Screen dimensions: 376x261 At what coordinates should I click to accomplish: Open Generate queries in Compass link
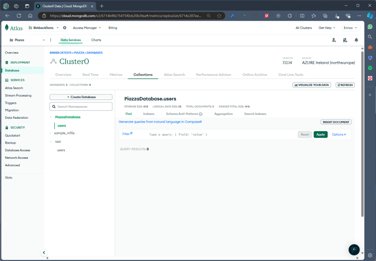pos(160,122)
